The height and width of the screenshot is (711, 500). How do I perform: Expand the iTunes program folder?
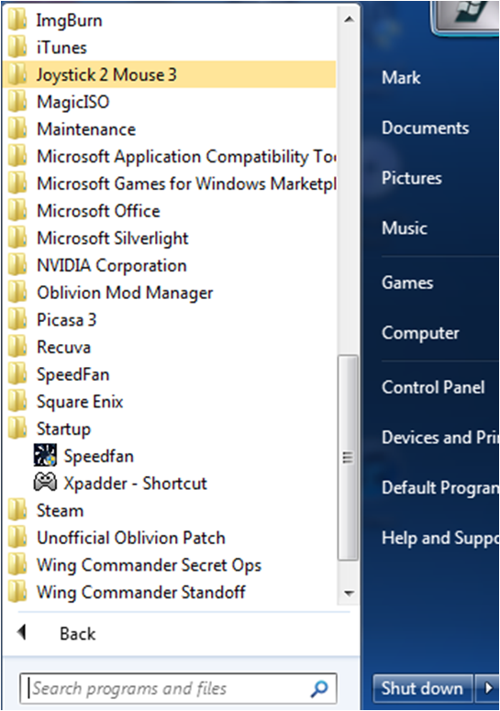(169, 47)
